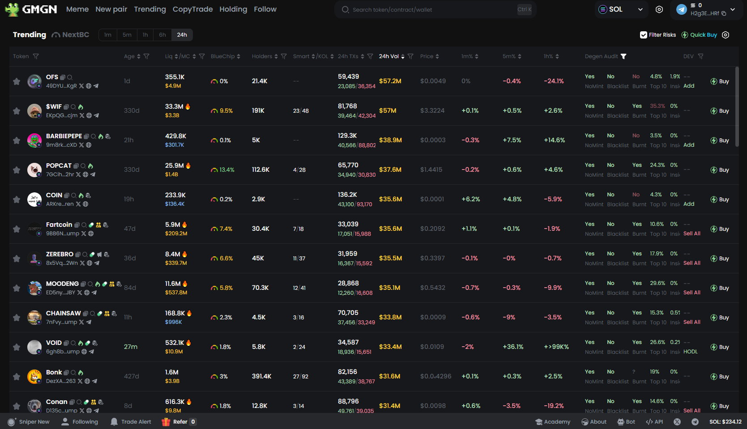Open Sniper New in bottom bar
Image resolution: width=747 pixels, height=429 pixels.
tap(29, 422)
